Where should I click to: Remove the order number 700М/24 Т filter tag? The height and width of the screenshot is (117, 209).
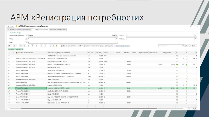click(22, 49)
